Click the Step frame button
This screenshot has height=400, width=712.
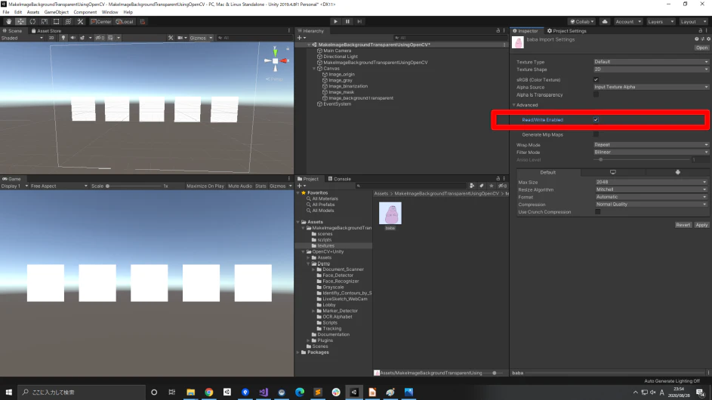click(x=359, y=21)
